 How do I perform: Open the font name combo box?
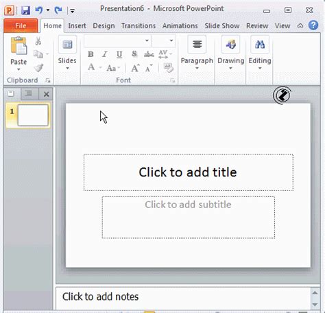point(117,40)
